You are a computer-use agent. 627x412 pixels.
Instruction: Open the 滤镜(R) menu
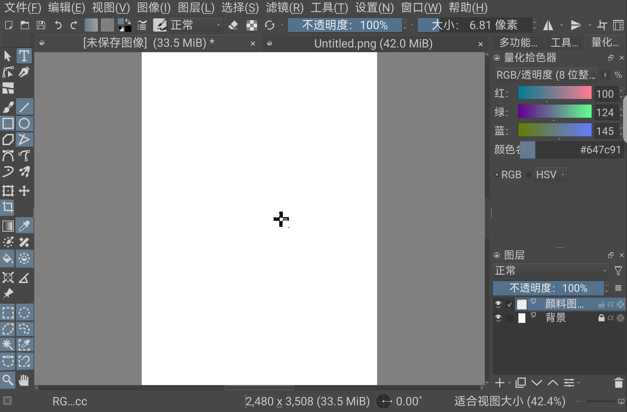coord(284,7)
